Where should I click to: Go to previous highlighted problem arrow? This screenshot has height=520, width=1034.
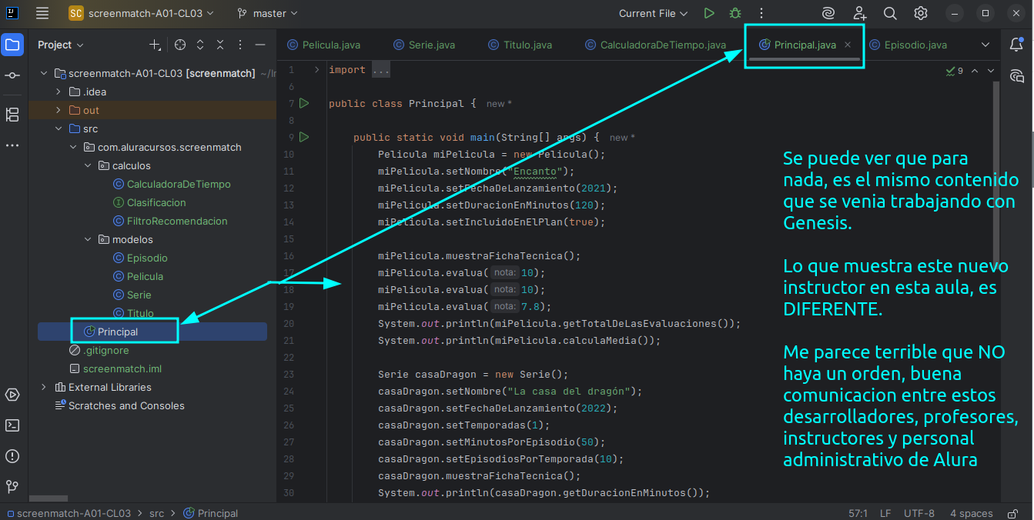(x=975, y=71)
